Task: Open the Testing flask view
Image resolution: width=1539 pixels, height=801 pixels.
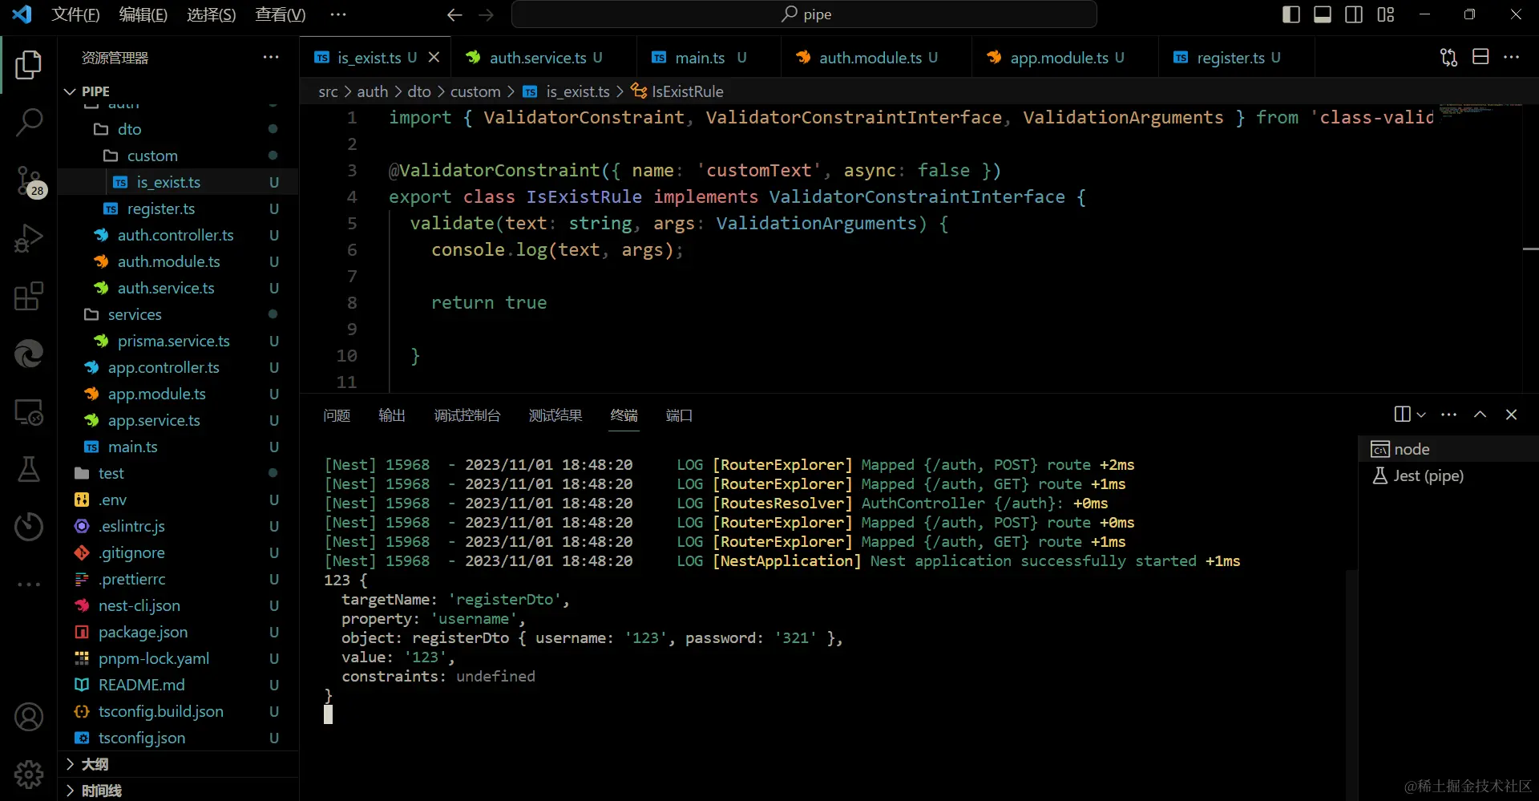Action: (29, 469)
